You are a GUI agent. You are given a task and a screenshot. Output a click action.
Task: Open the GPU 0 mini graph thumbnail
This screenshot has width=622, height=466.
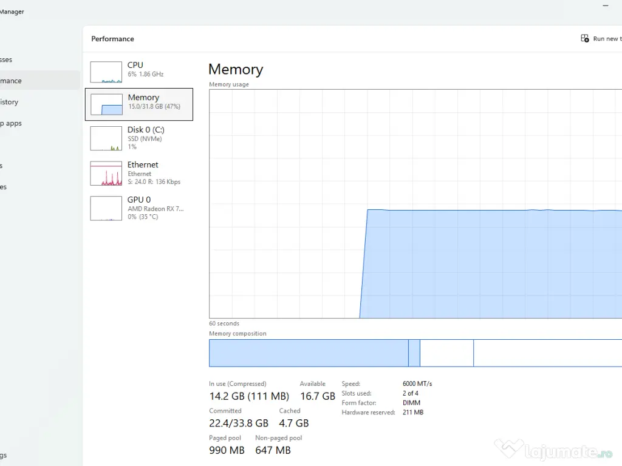click(106, 208)
